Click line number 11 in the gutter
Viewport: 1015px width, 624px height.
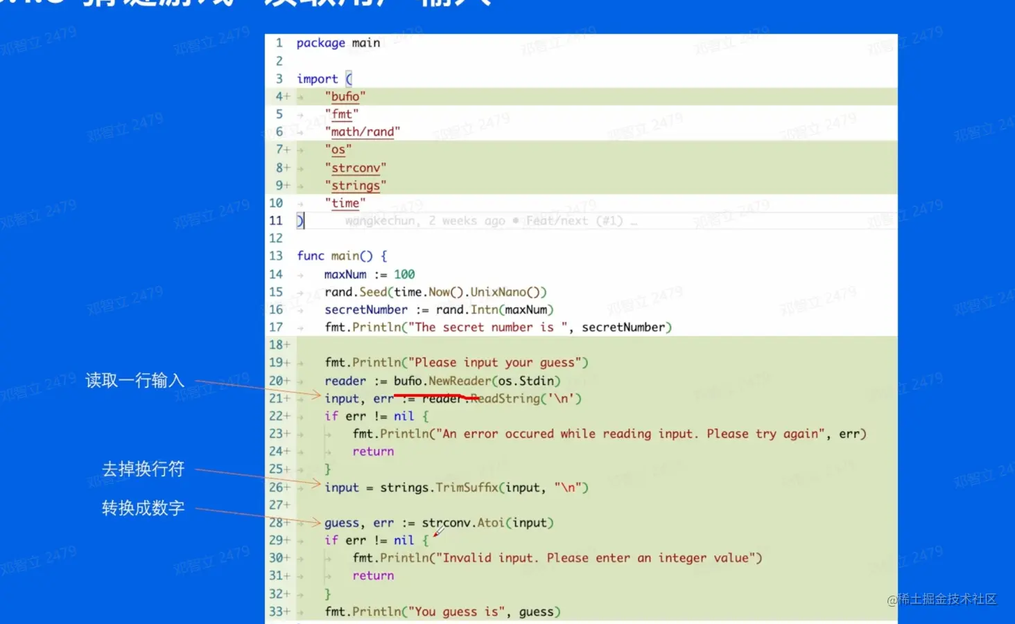tap(276, 221)
